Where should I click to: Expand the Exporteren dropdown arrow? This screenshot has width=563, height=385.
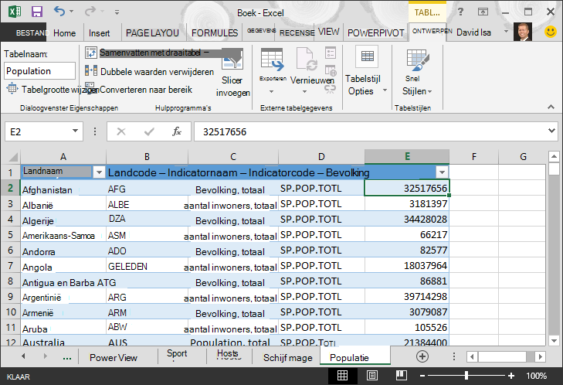click(x=272, y=91)
